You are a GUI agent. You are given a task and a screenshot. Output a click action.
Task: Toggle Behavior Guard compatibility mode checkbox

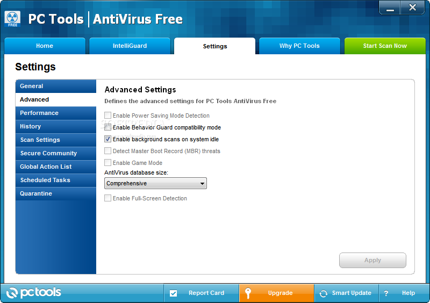108,127
